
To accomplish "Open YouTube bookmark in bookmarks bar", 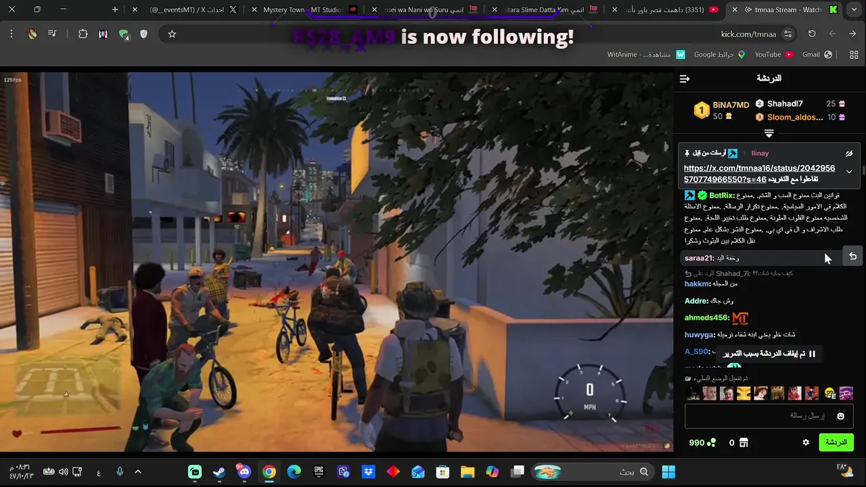I will tap(773, 54).
